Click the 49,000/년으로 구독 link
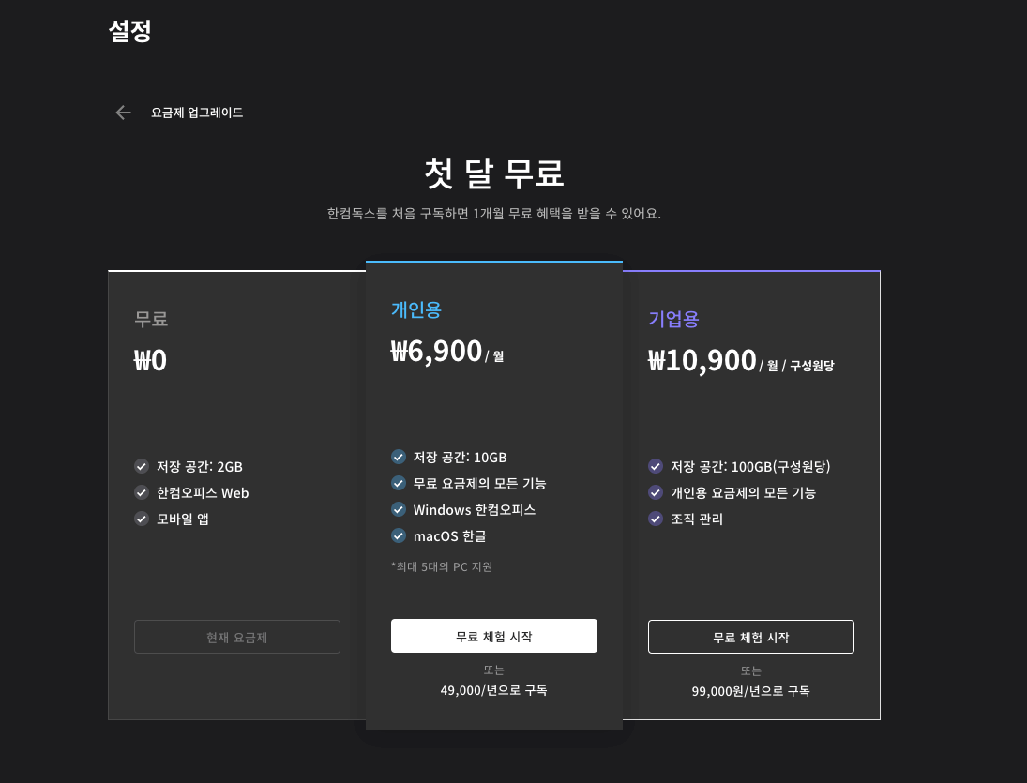 [493, 691]
